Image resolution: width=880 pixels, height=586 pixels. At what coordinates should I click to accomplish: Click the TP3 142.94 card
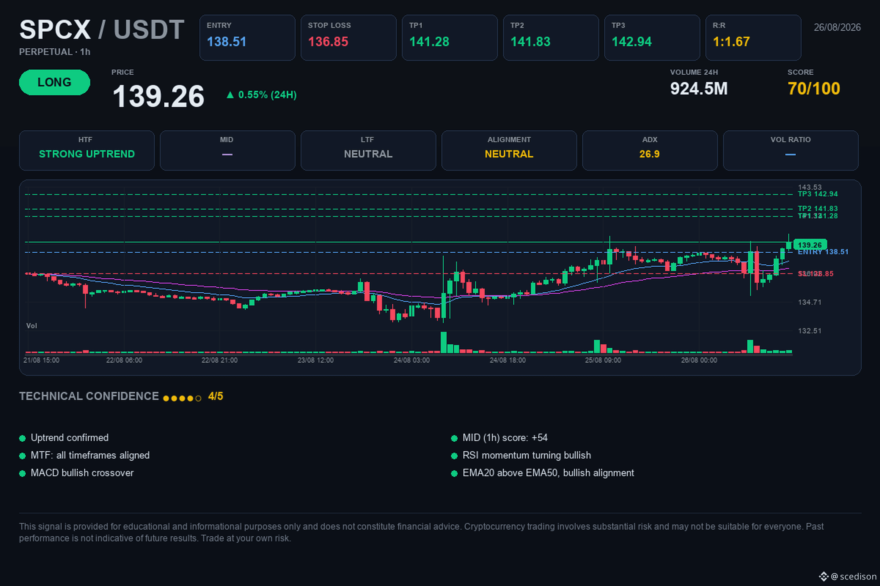click(652, 38)
